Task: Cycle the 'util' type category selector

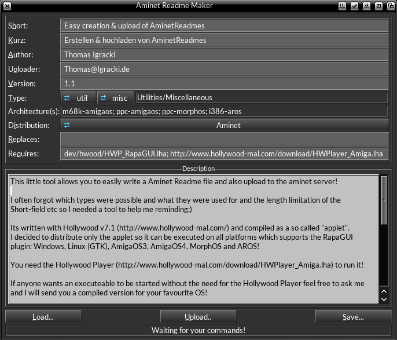Action: click(78, 98)
